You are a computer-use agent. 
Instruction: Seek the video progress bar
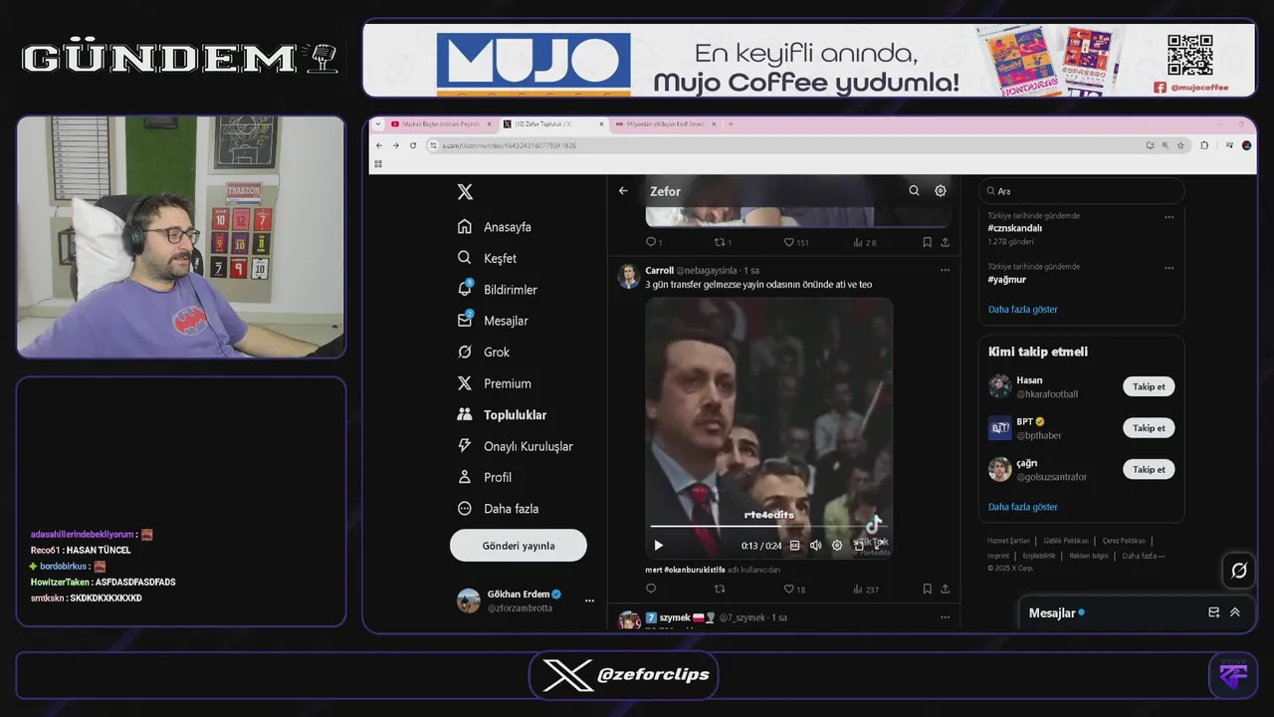769,526
